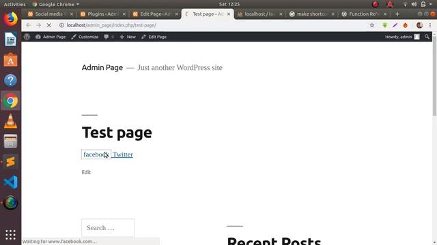Viewport: 437px width, 245px height.
Task: Click the green download extension icon
Action: point(385,25)
